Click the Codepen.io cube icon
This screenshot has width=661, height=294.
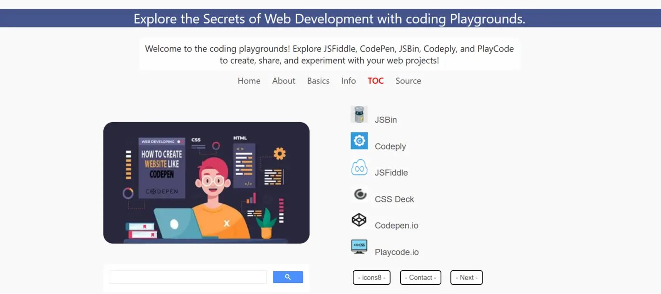click(x=359, y=220)
